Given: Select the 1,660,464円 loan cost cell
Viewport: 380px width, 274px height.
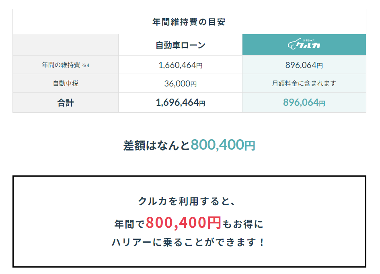Looking at the screenshot, I should pyautogui.click(x=180, y=65).
